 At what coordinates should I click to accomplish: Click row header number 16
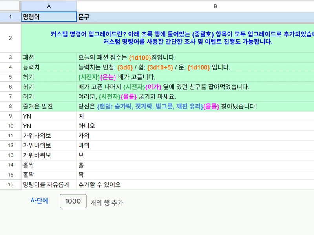coord(10,184)
